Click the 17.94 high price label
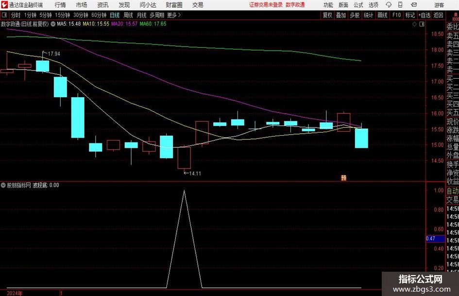 54,54
